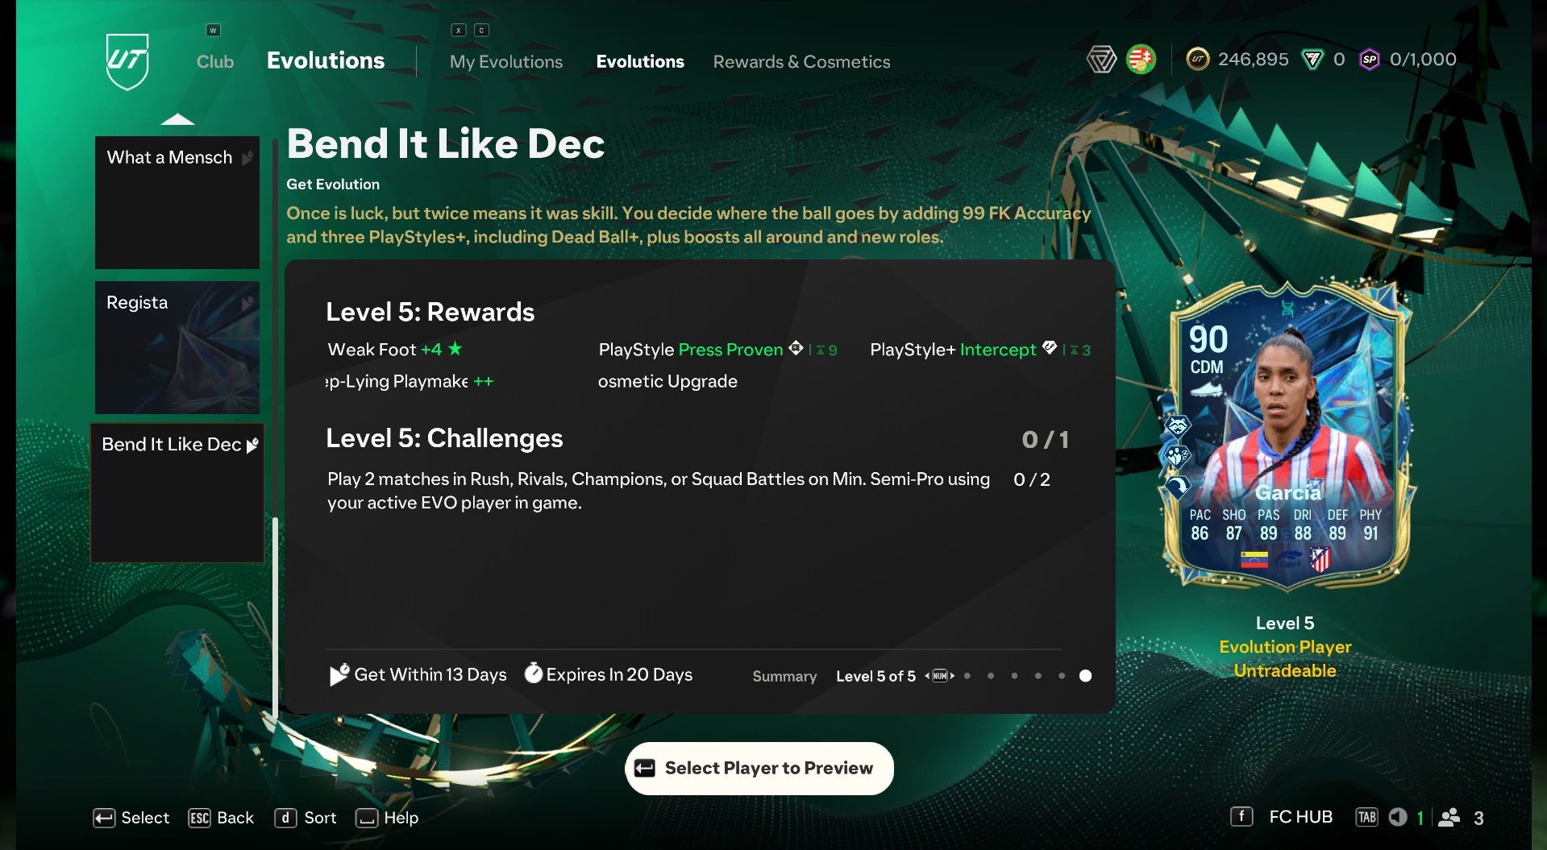The image size is (1547, 850).
Task: Switch to Rewards & Cosmetics tab
Action: pyautogui.click(x=801, y=61)
